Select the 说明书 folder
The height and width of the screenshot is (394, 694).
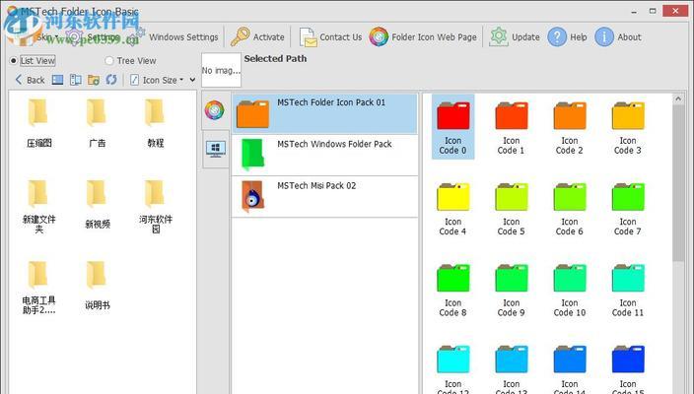click(x=97, y=286)
